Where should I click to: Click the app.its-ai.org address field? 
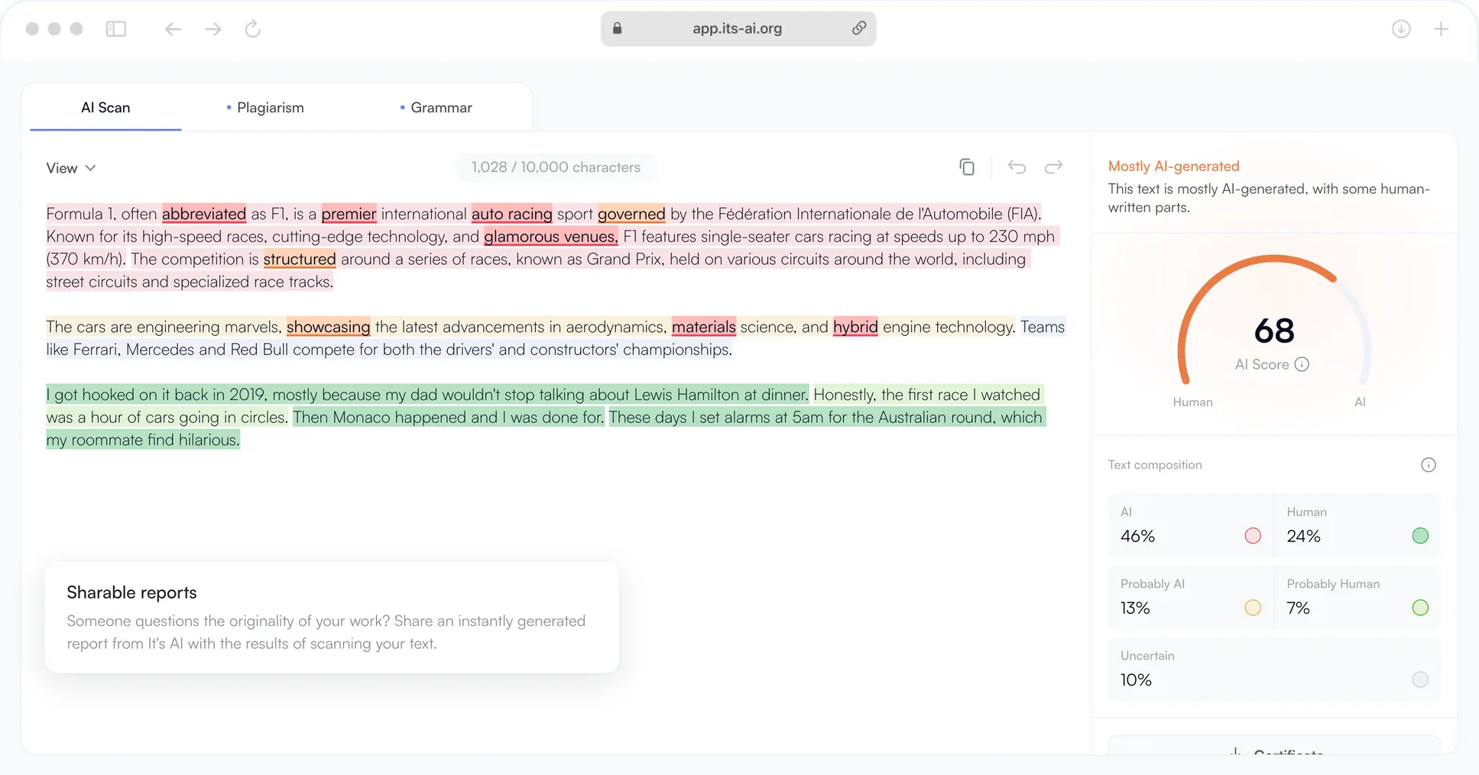click(738, 28)
